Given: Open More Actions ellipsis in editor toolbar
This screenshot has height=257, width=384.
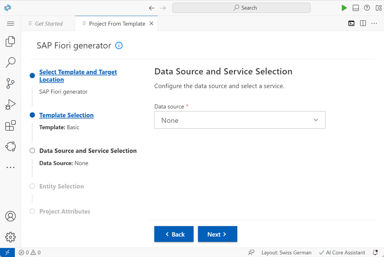Looking at the screenshot, I should point(374,23).
